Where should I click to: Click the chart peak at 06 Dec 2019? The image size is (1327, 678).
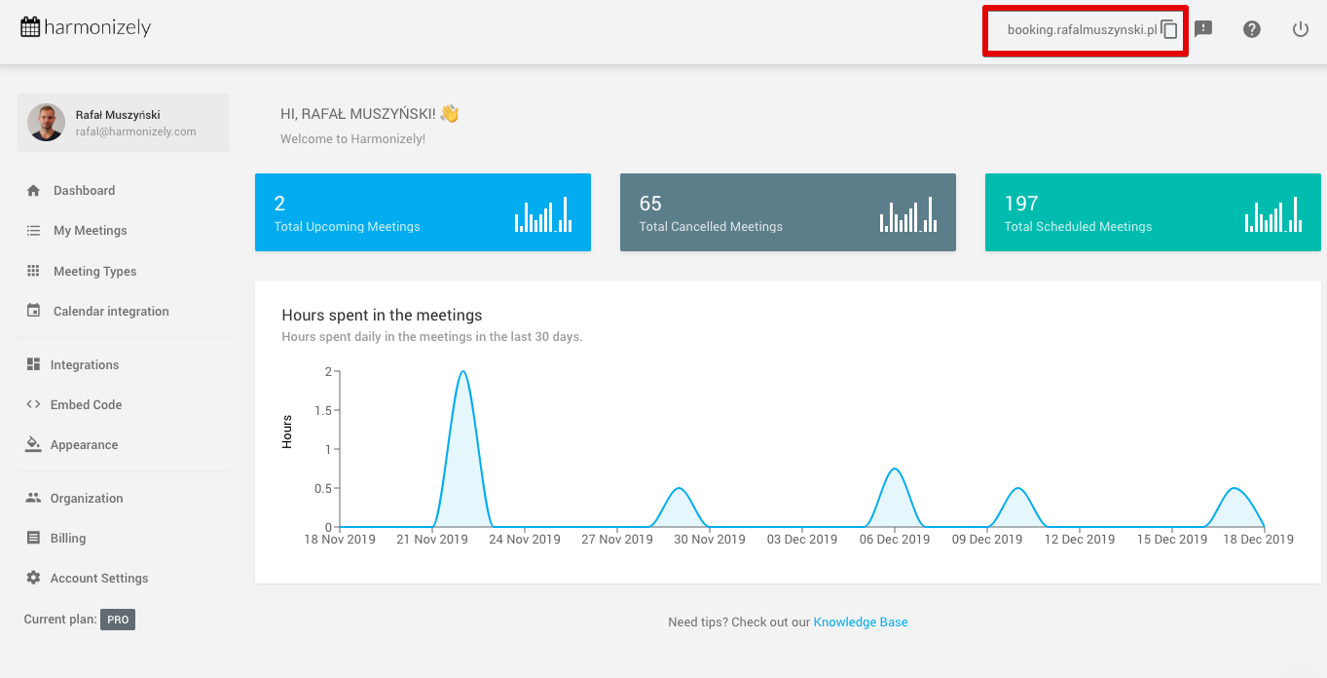894,470
